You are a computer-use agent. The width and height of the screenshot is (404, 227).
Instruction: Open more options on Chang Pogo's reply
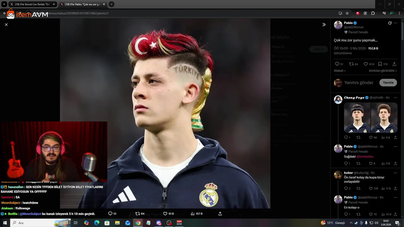pyautogui.click(x=395, y=97)
